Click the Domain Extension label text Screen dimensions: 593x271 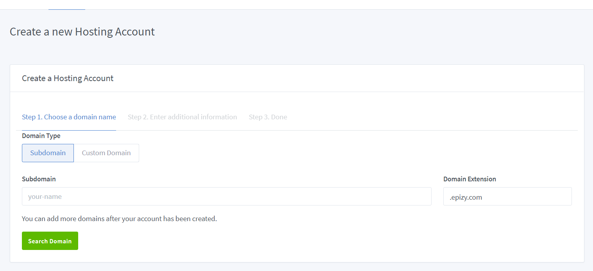[469, 179]
